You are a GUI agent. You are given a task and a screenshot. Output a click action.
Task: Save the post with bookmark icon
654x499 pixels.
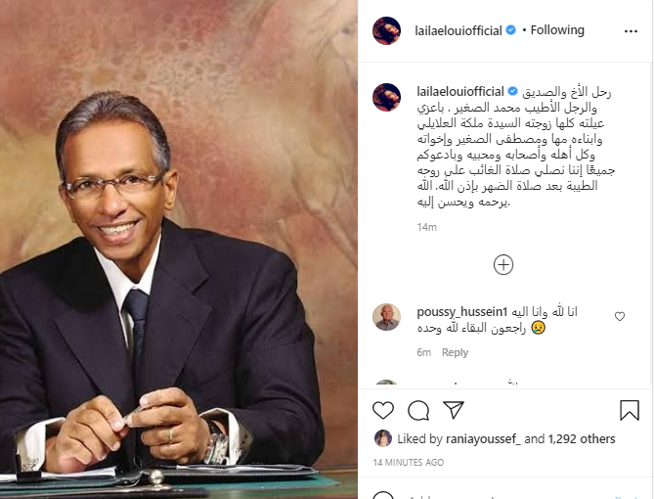(630, 410)
